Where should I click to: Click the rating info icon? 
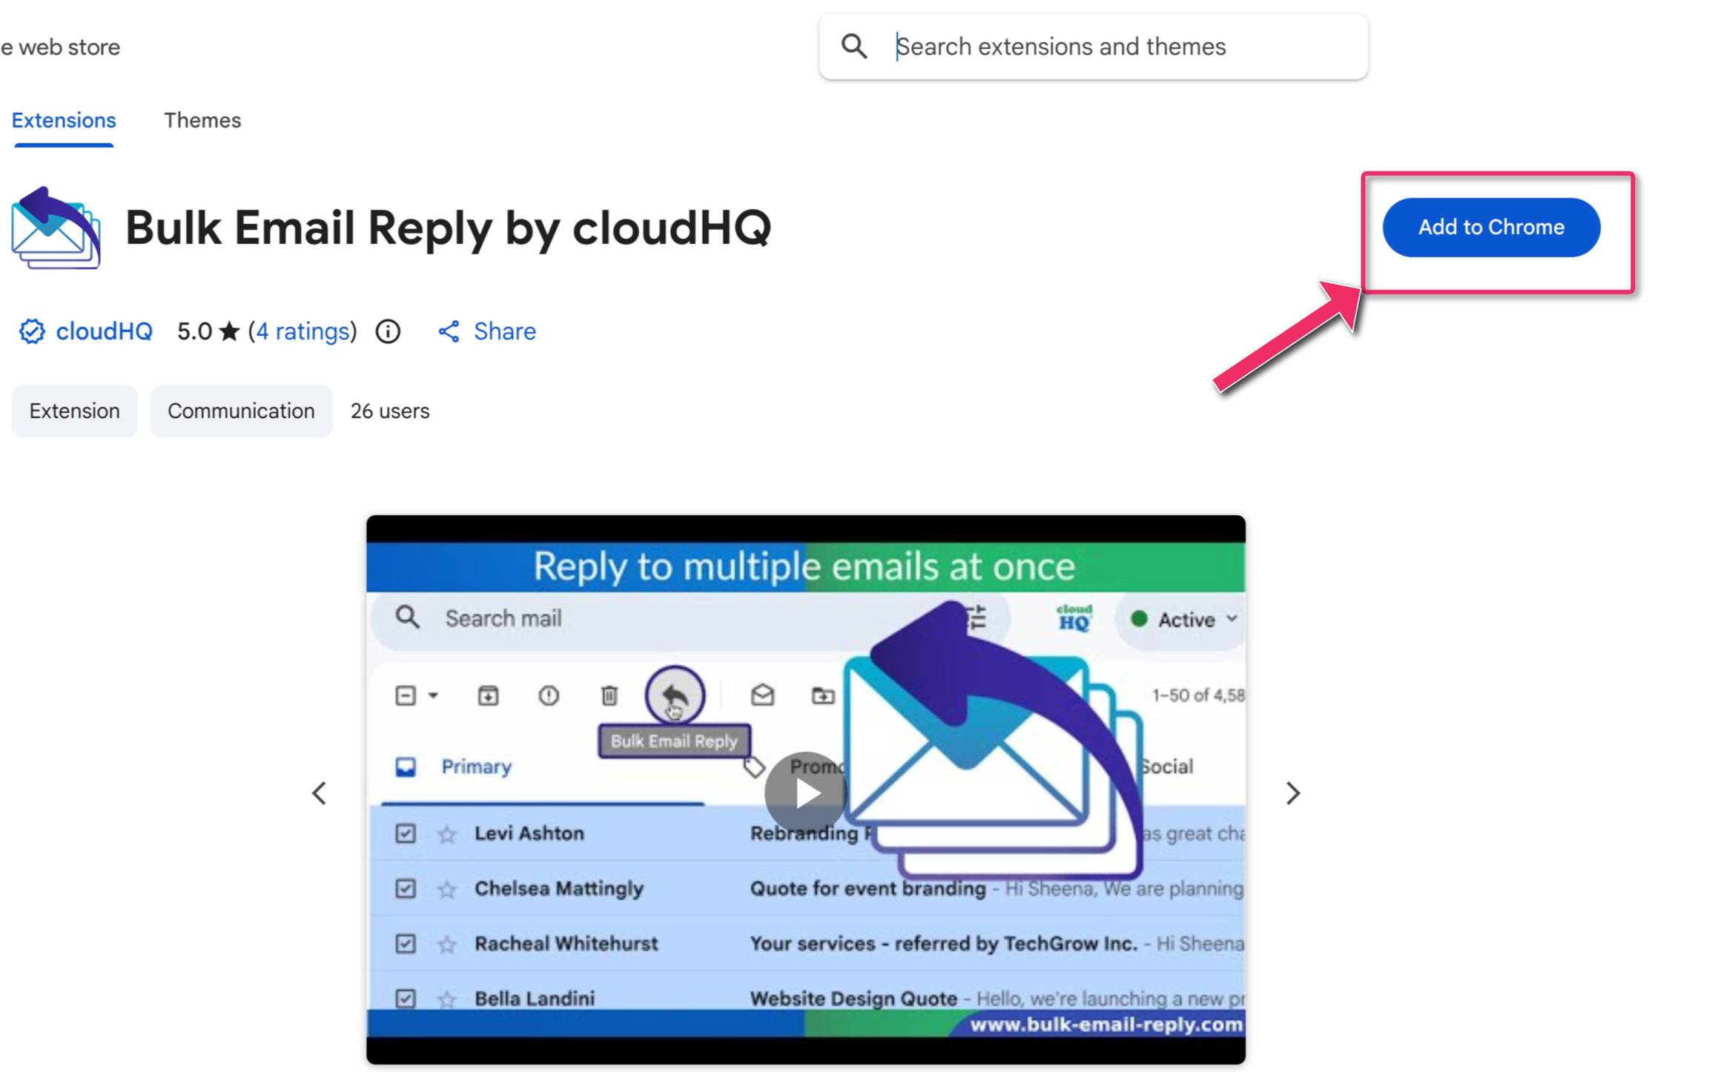point(388,331)
